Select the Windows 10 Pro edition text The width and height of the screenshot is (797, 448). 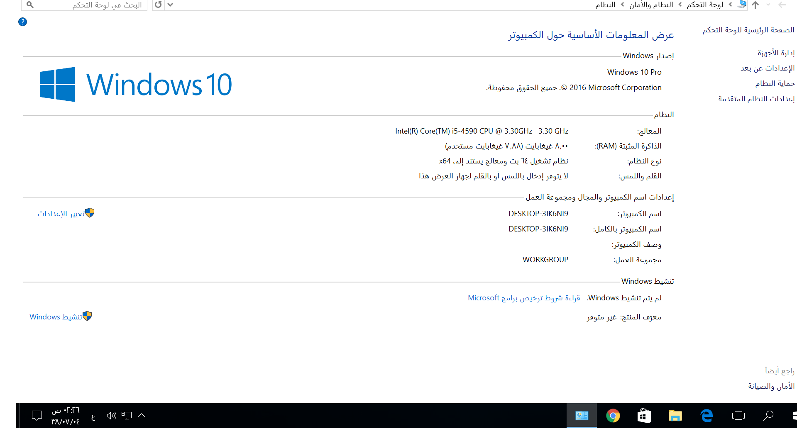point(634,72)
